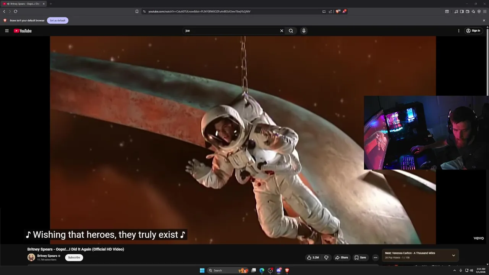489x275 pixels.
Task: Open Brave Rewards triangle icon
Action: 344,11
